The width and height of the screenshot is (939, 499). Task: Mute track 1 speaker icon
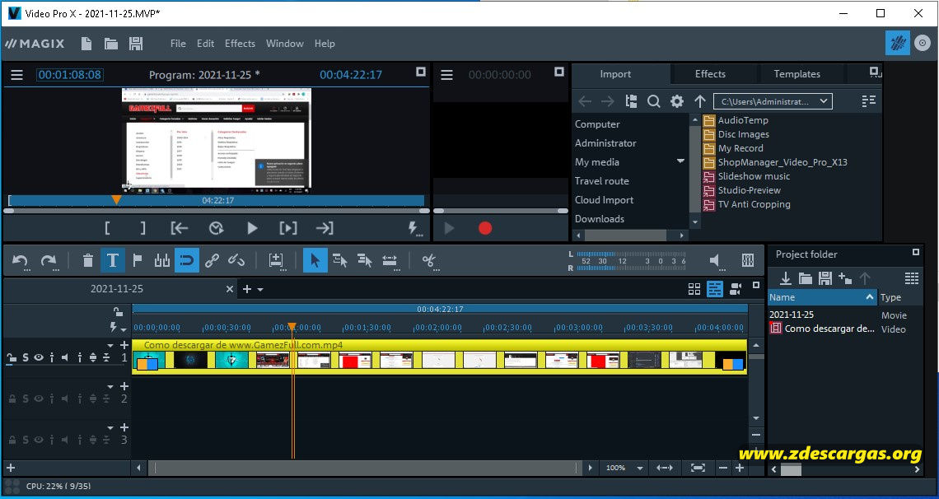tap(65, 358)
